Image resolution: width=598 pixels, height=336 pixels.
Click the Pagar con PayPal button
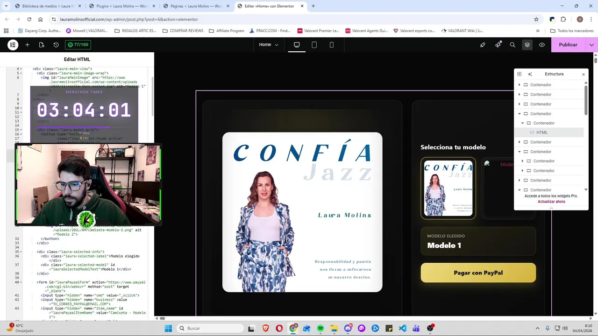pos(478,273)
